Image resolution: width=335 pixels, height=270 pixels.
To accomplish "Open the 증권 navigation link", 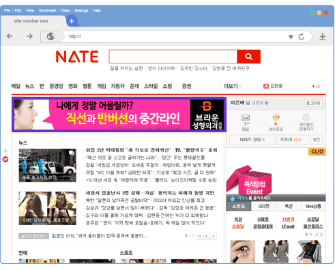I will click(x=186, y=86).
